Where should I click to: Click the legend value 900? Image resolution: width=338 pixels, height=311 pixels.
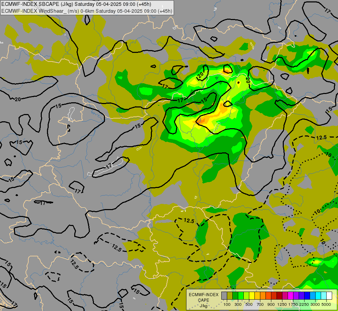[271, 304]
